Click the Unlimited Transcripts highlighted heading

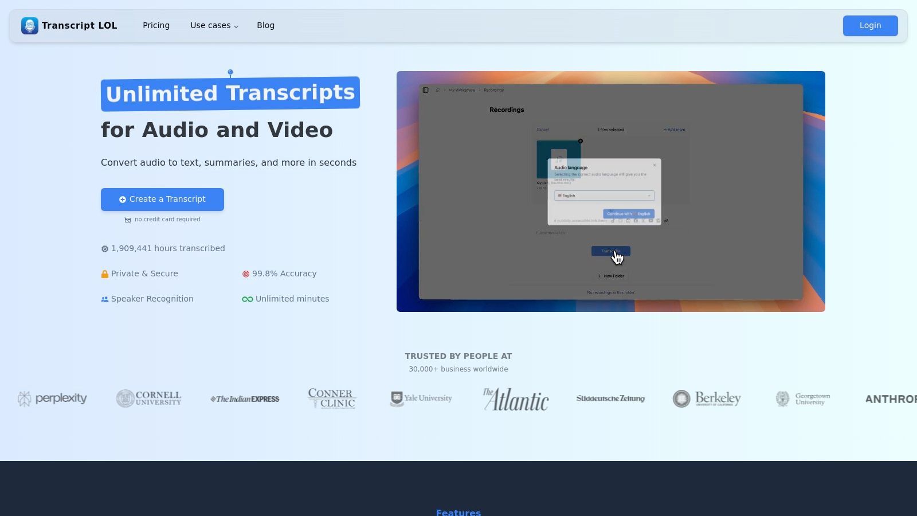tap(230, 93)
